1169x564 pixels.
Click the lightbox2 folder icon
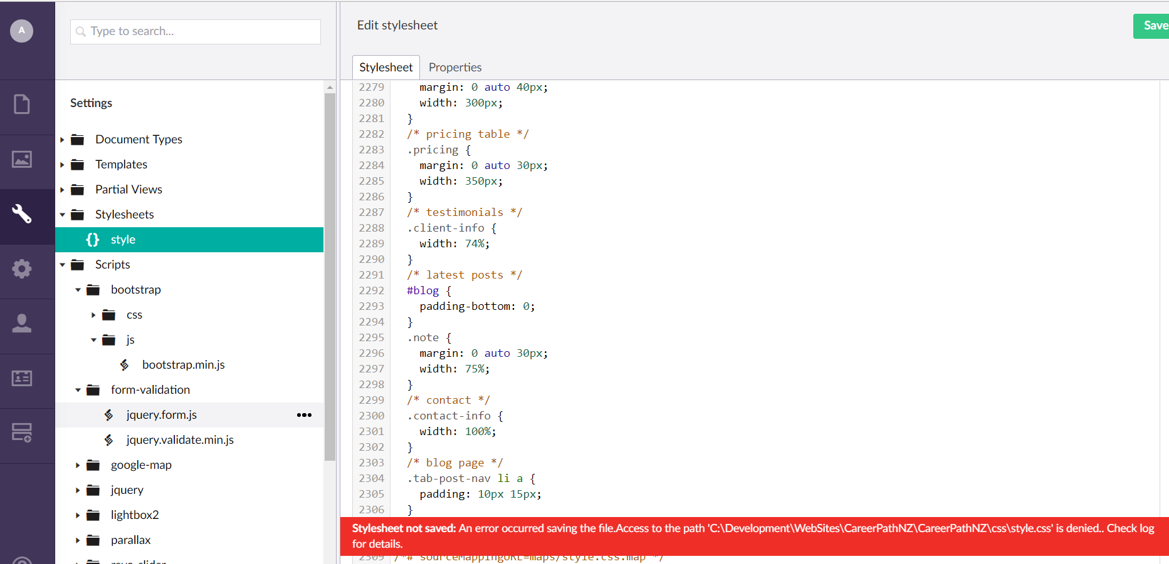[x=93, y=515]
